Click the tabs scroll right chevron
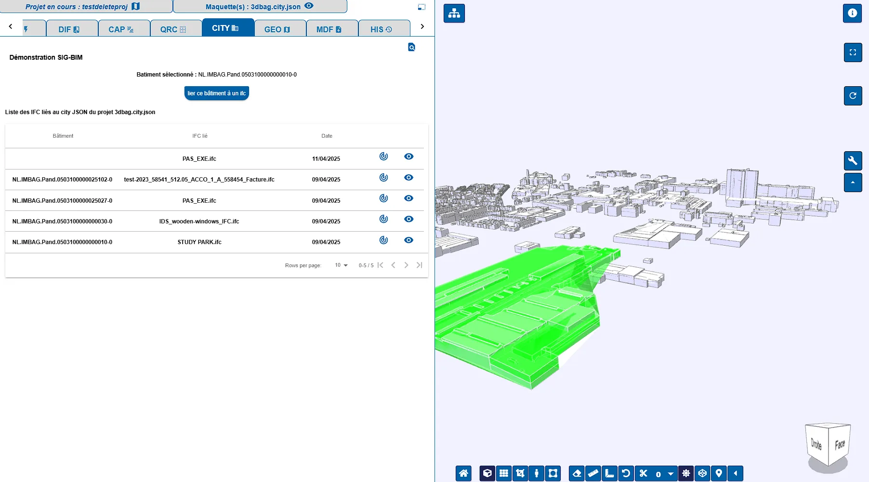This screenshot has width=869, height=482. pos(422,26)
